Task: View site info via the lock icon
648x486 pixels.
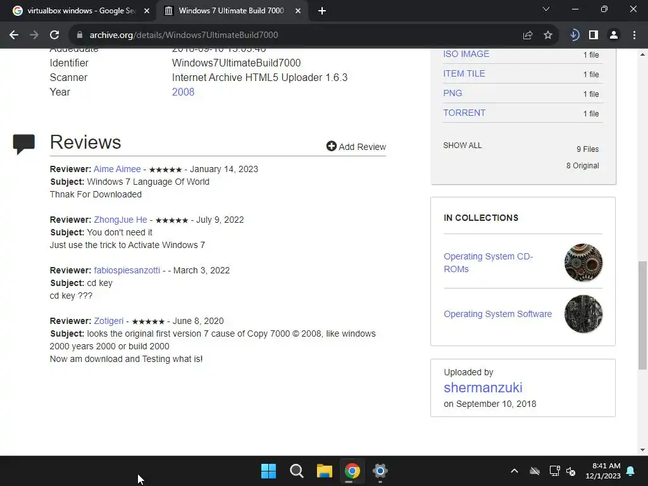Action: point(80,35)
